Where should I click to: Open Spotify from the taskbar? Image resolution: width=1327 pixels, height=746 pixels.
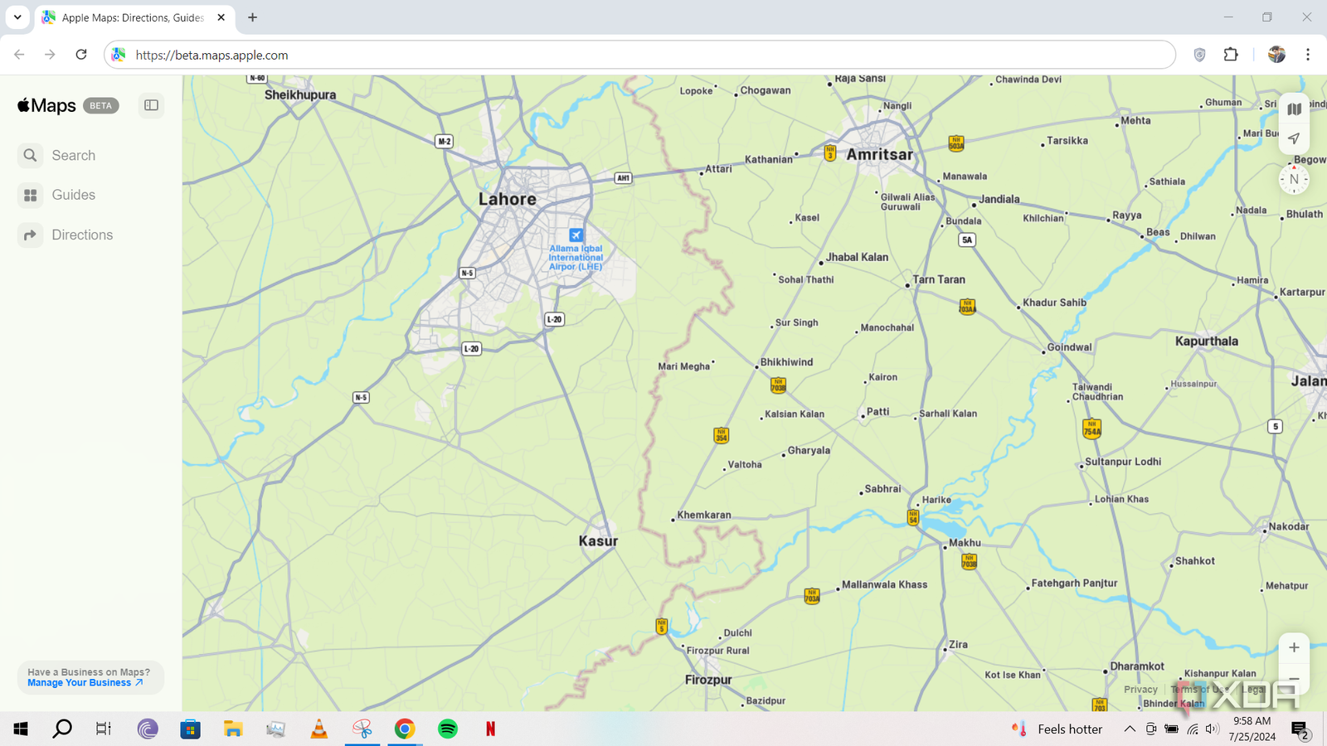tap(448, 729)
